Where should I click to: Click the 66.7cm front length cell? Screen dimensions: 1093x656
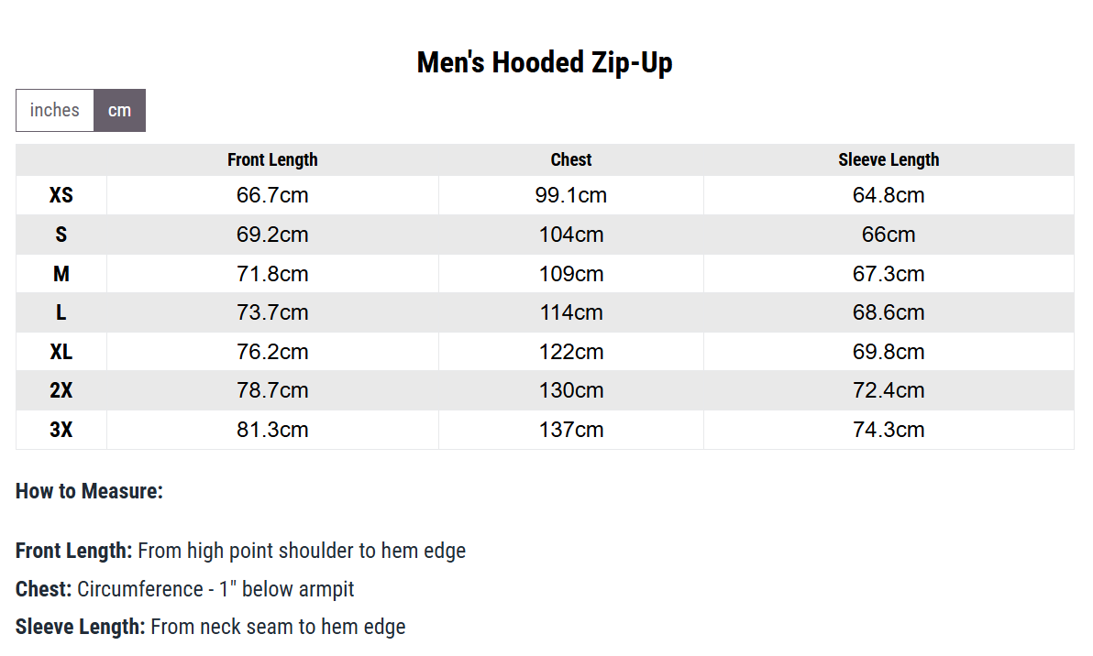[272, 195]
